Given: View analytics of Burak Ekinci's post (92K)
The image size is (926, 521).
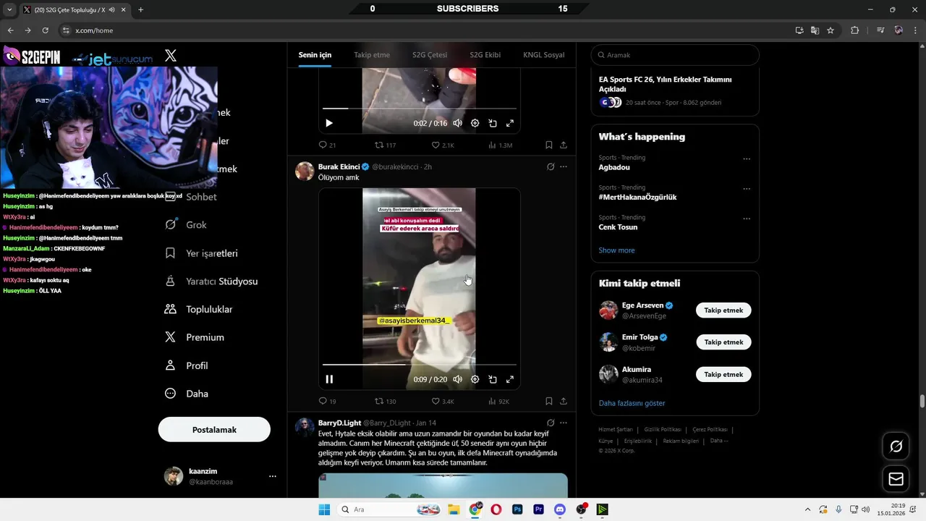Looking at the screenshot, I should 499,401.
